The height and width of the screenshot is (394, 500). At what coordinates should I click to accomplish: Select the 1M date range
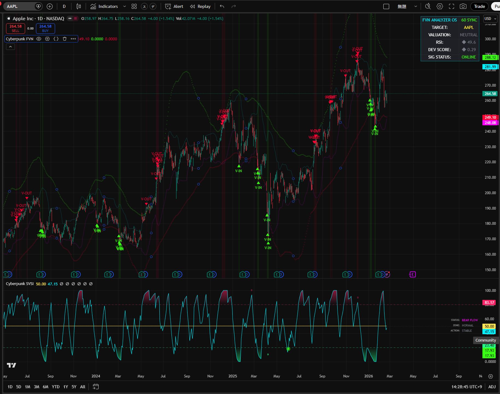tap(28, 387)
